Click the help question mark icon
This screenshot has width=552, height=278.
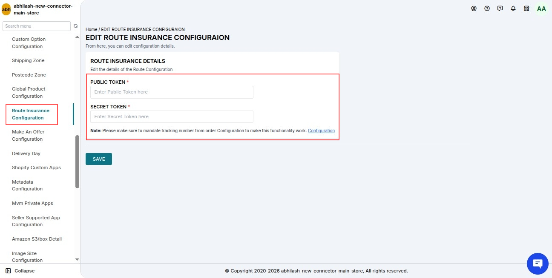coord(487,9)
